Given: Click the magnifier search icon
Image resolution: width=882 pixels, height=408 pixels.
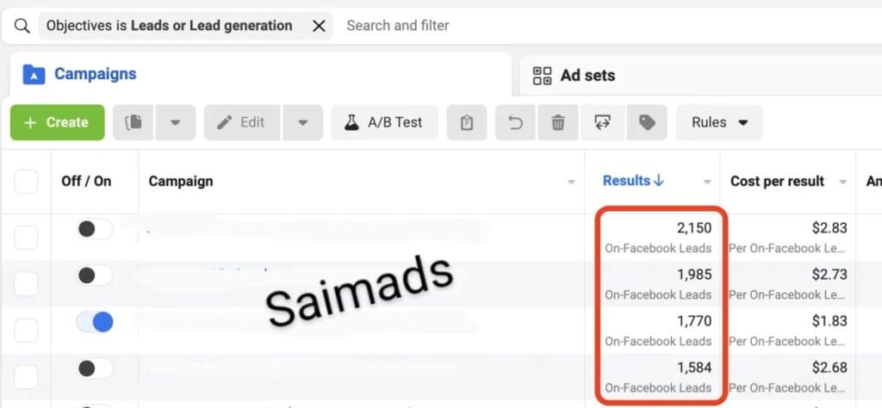Looking at the screenshot, I should [x=22, y=26].
